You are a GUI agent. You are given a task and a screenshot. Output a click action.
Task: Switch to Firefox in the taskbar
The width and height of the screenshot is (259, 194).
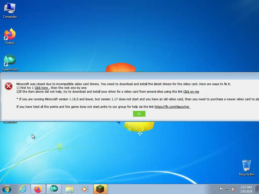coord(38,189)
